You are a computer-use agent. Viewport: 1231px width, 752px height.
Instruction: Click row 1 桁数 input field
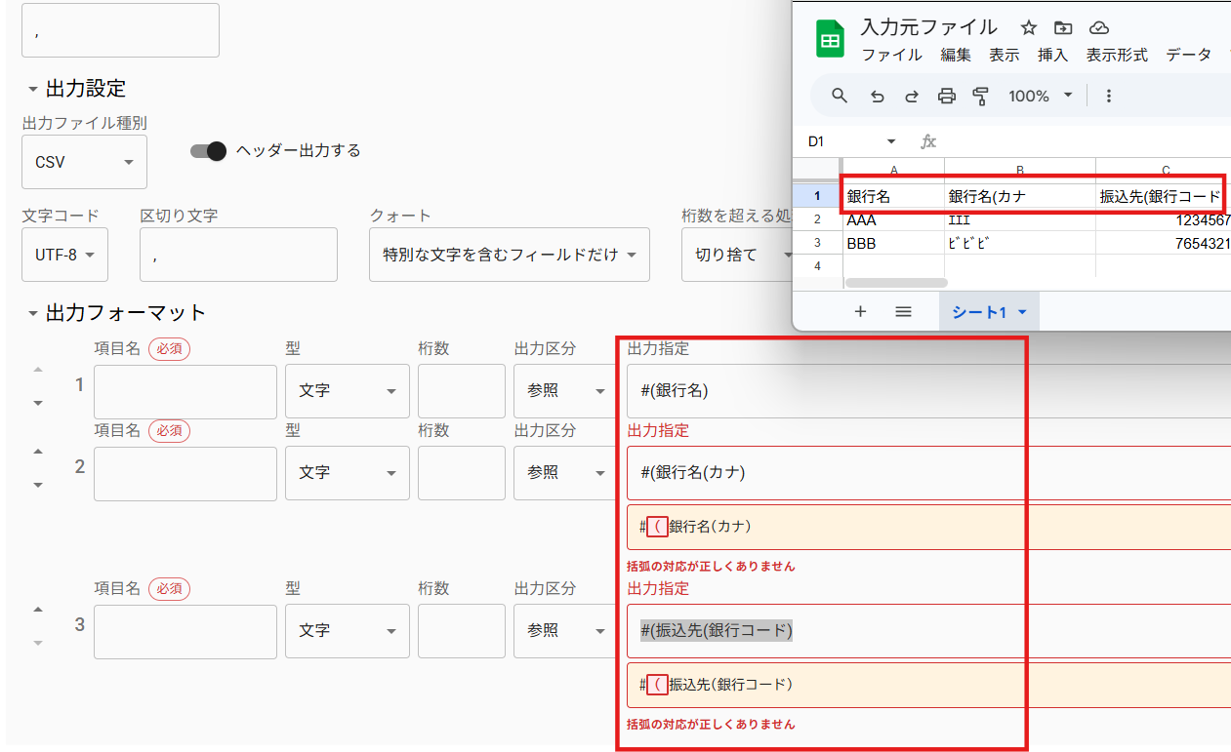[x=462, y=391]
